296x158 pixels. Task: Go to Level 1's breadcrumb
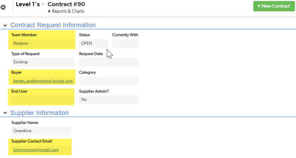[x=28, y=4]
